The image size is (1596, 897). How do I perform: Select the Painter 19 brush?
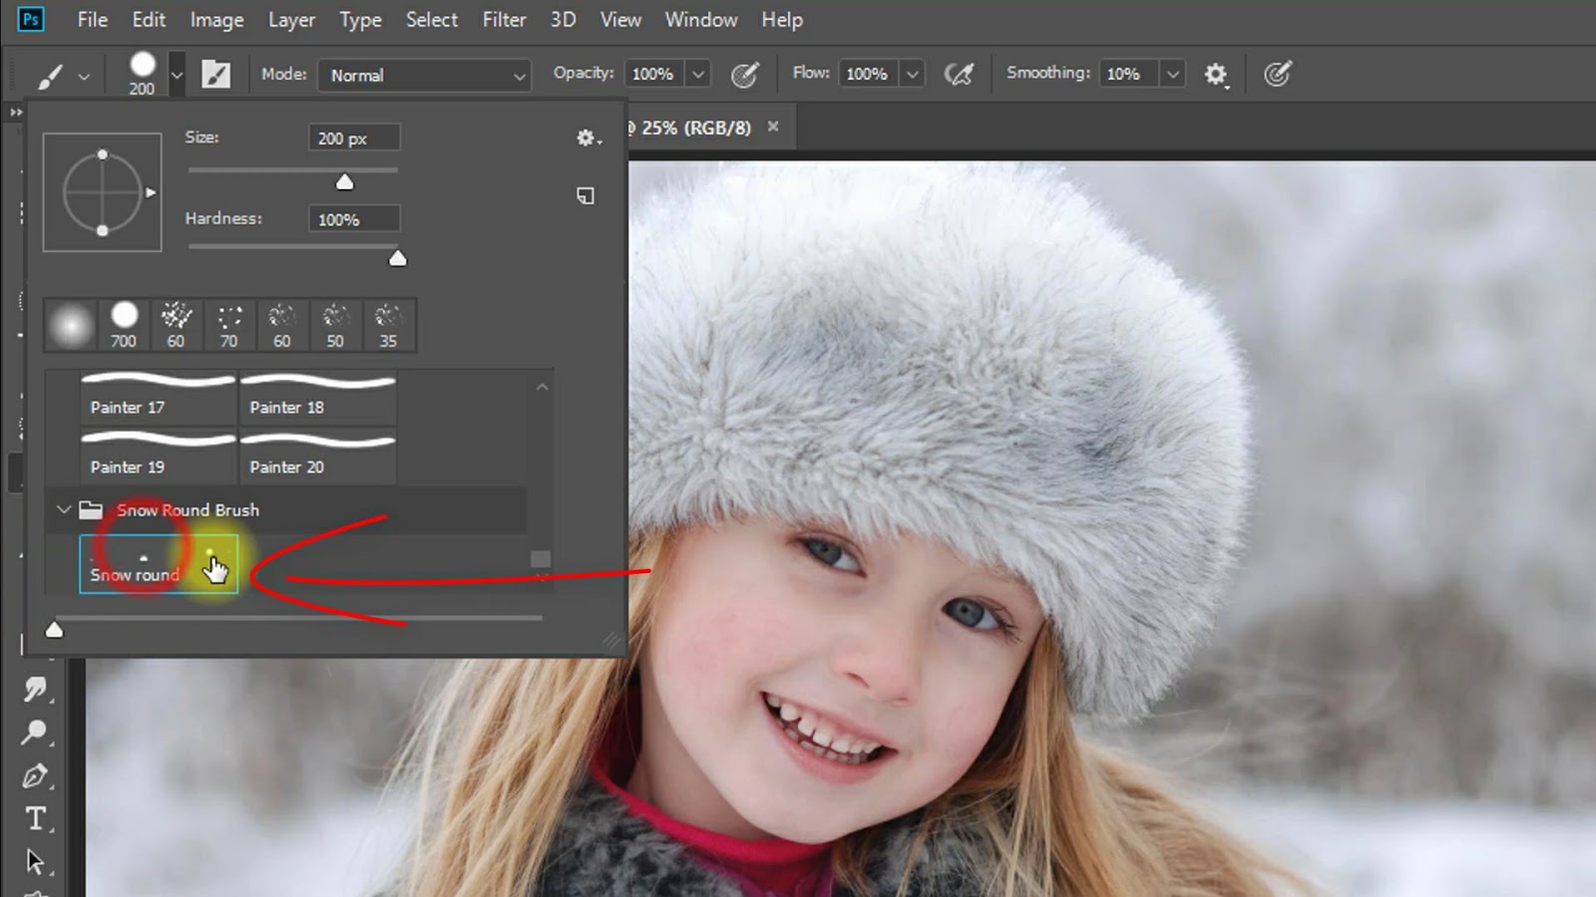[158, 455]
